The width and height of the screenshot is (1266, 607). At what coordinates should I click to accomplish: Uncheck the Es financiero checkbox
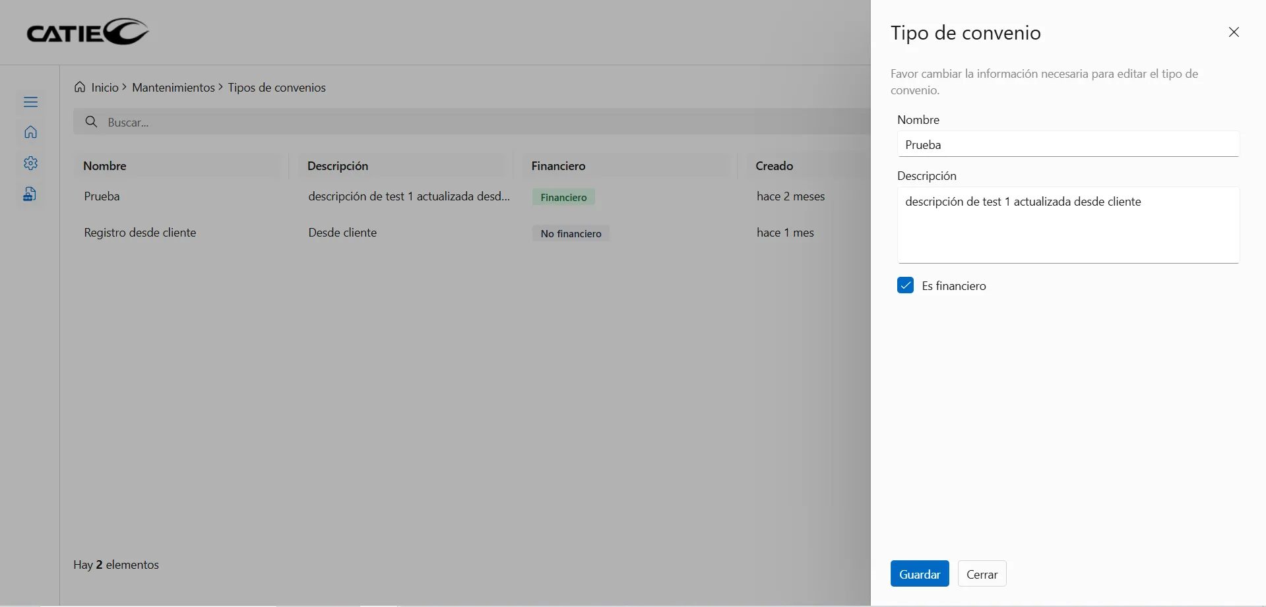tap(905, 285)
